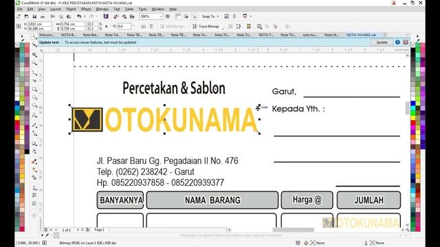Select the Interactive Fill tool
This screenshot has width=440, height=247.
[34, 169]
